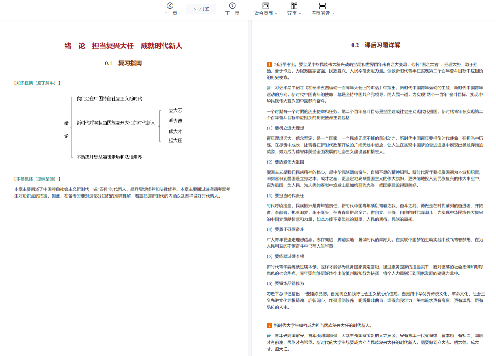Expand the 适合页面 dropdown chevron
This screenshot has height=356, width=496.
coord(276,13)
